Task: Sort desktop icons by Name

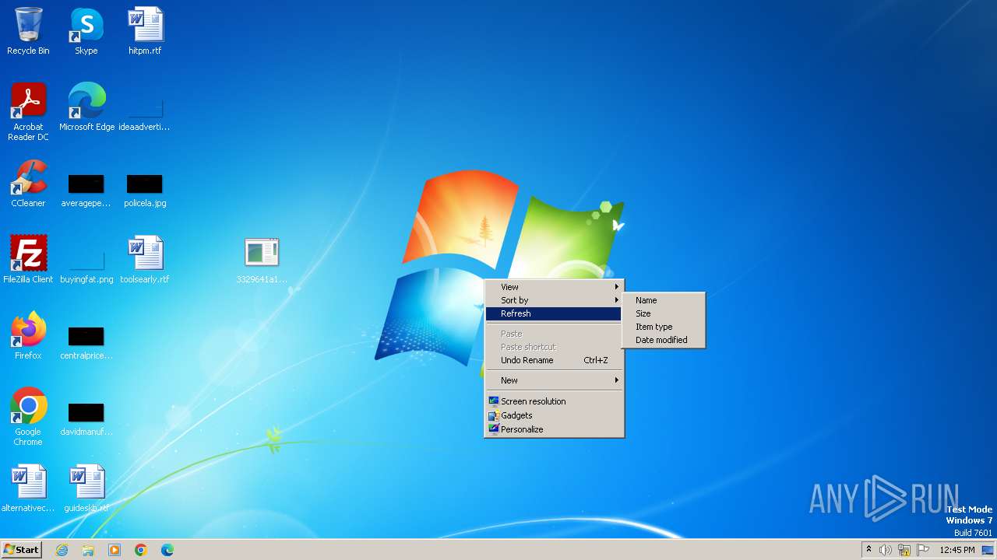Action: [x=664, y=300]
